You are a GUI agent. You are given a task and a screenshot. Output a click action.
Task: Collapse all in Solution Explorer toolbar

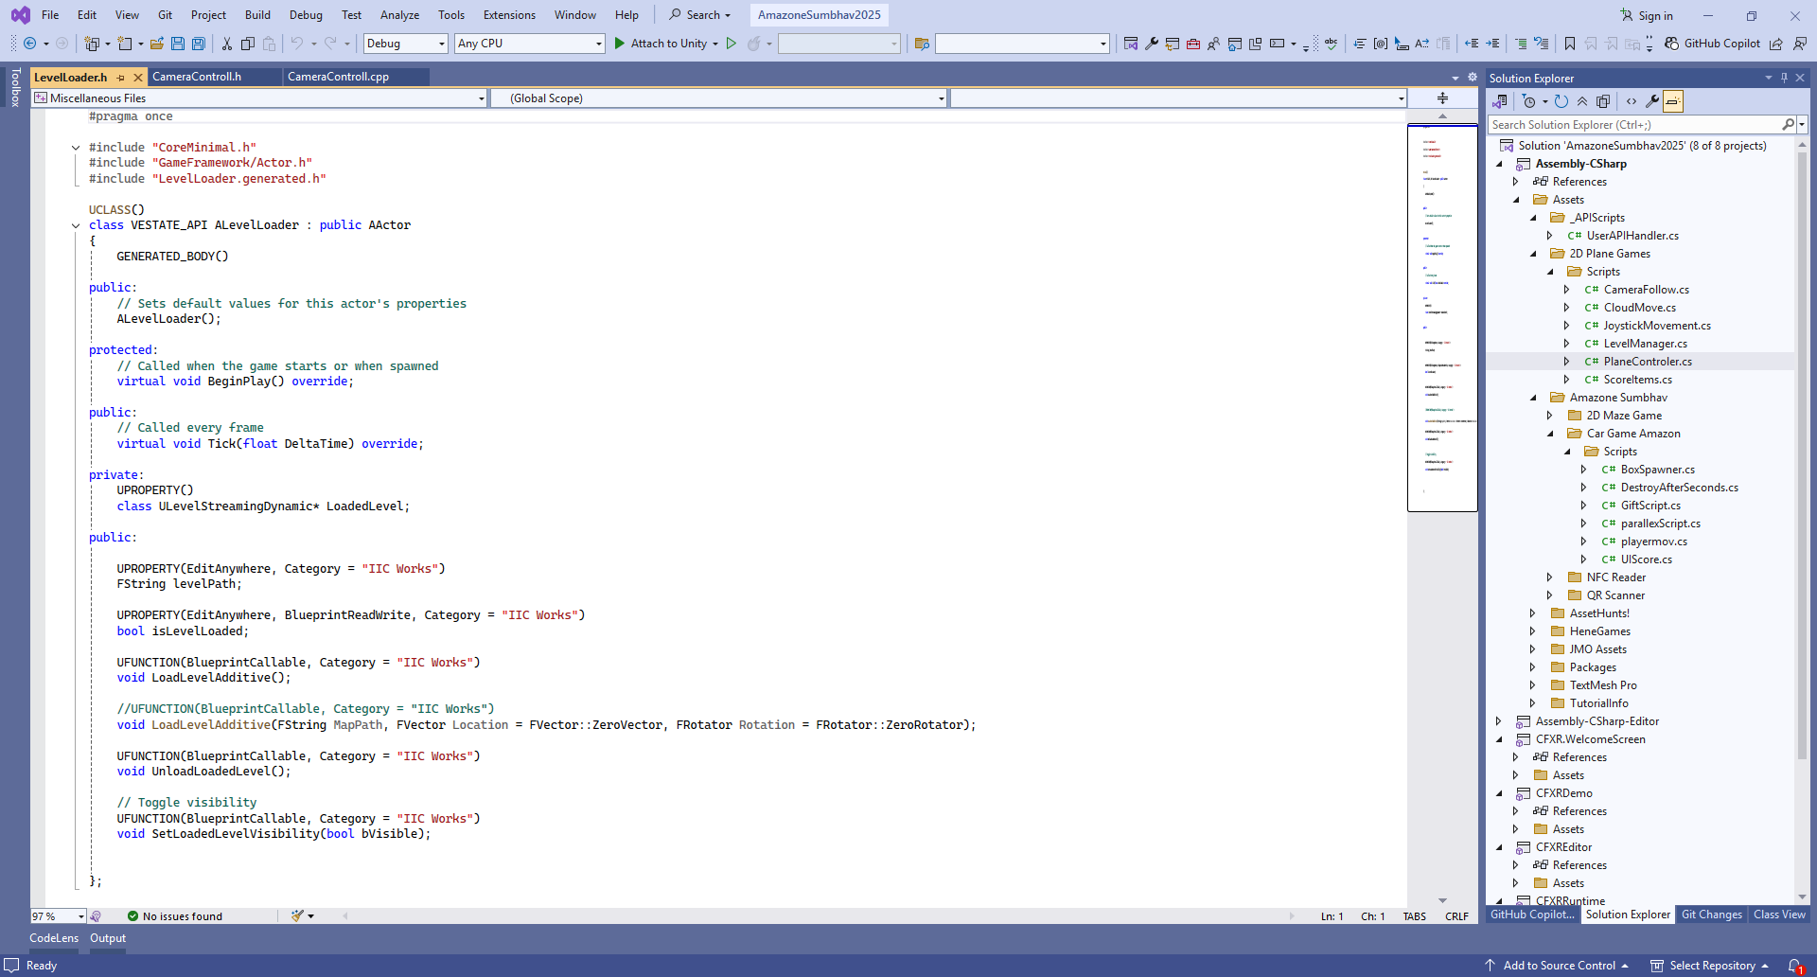pyautogui.click(x=1582, y=101)
